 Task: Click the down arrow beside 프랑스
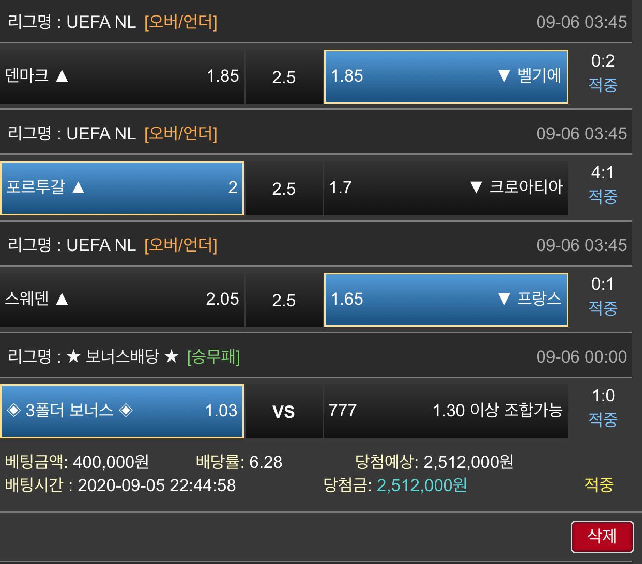click(x=504, y=299)
